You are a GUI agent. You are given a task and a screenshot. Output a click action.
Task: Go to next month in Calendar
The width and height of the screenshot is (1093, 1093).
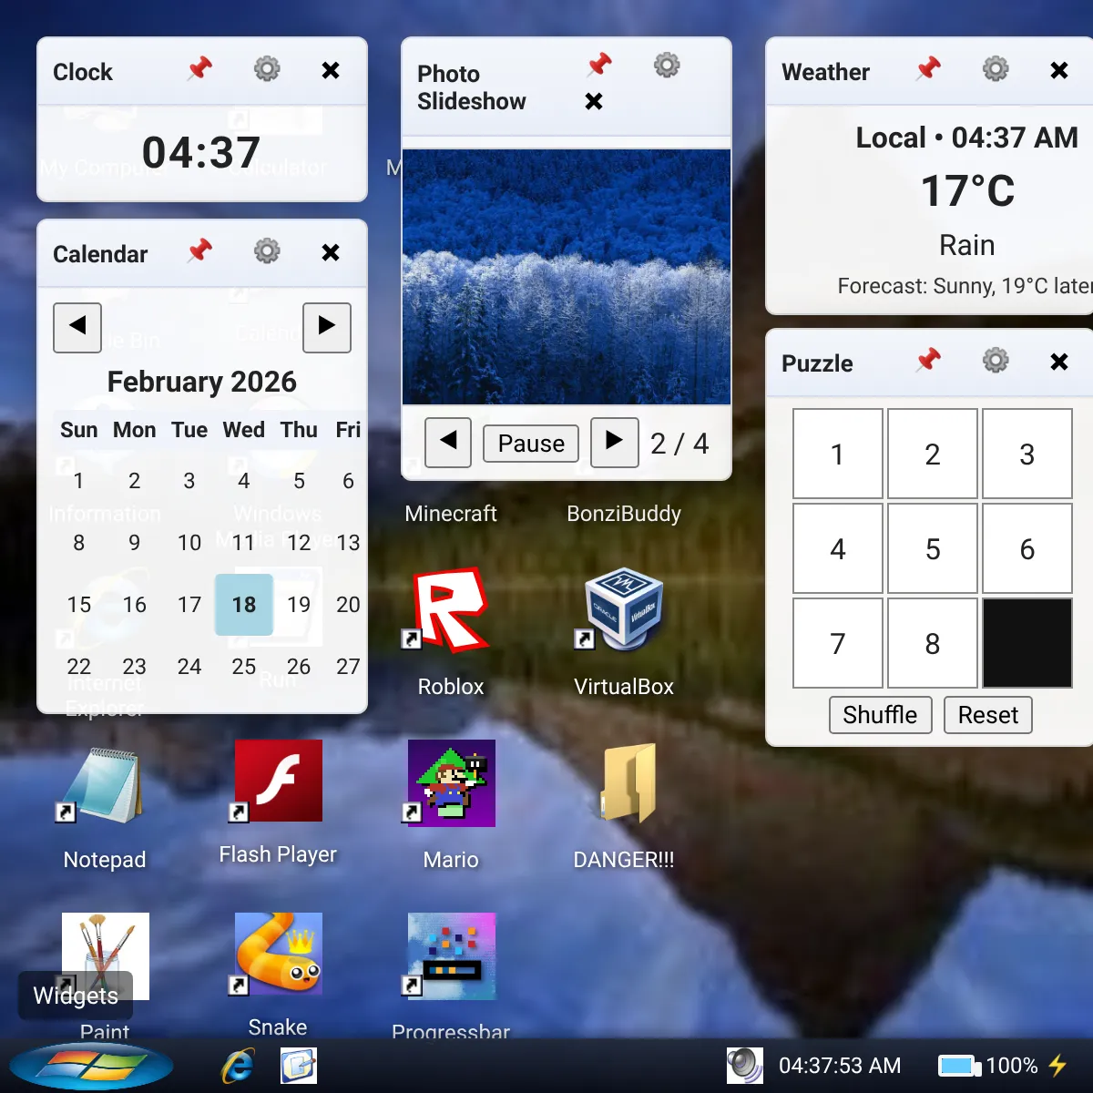(x=327, y=327)
